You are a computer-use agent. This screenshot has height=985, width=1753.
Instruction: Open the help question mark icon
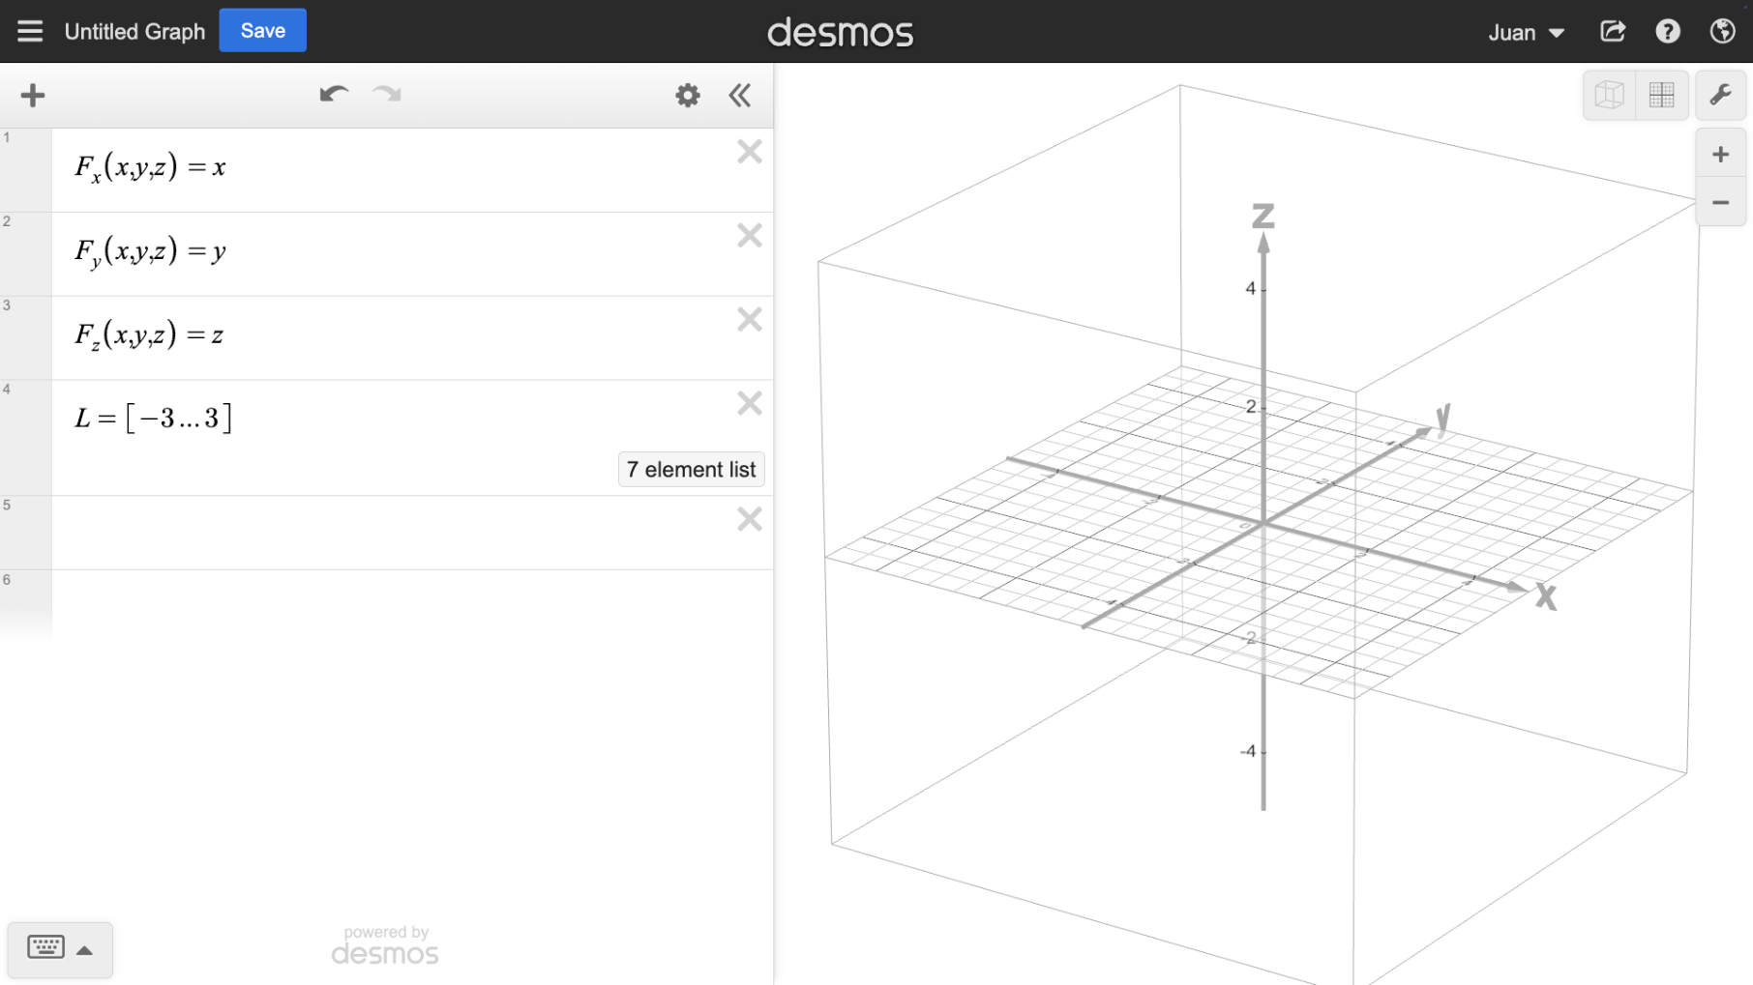coord(1667,31)
